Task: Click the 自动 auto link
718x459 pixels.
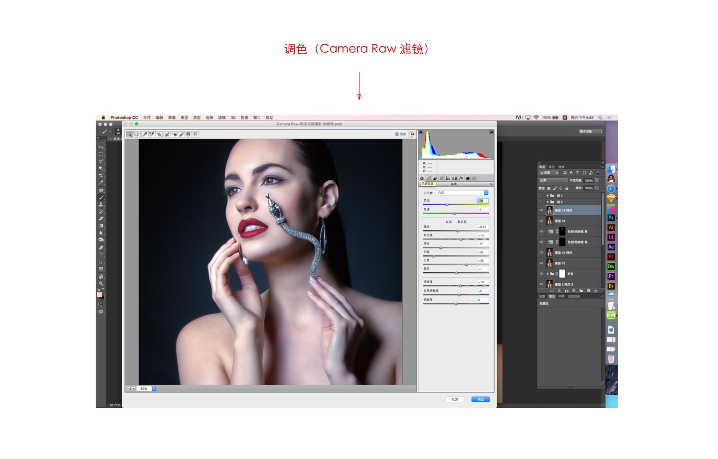Action: [449, 222]
